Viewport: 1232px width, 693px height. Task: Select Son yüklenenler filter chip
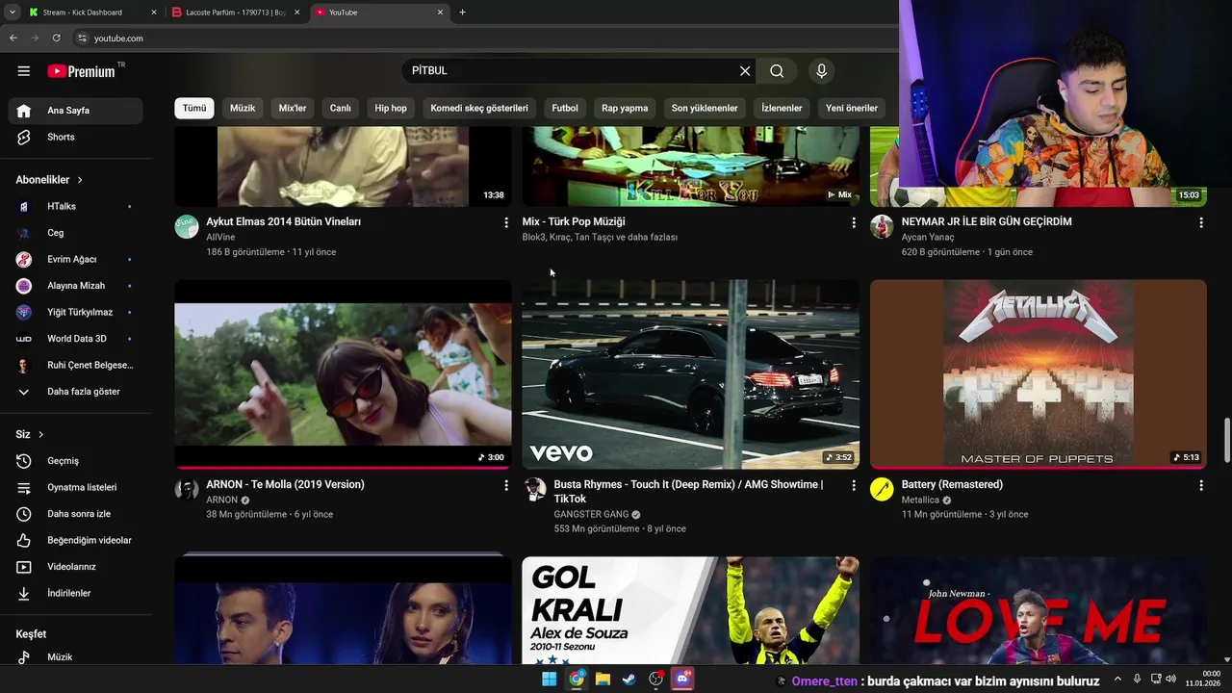[705, 108]
